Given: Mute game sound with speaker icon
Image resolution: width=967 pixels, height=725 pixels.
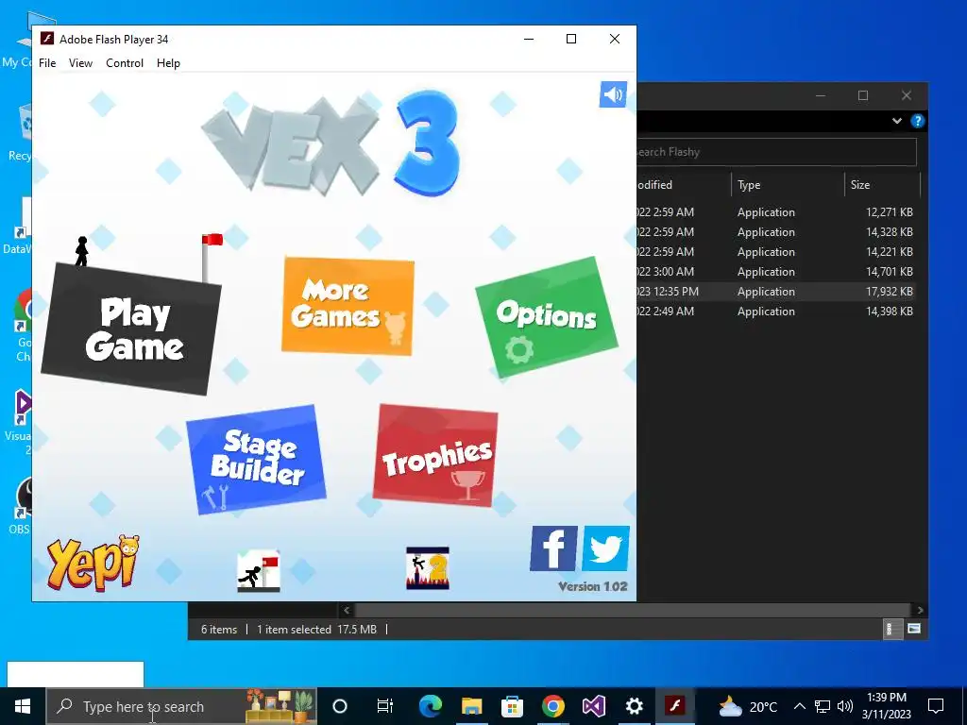Looking at the screenshot, I should tap(613, 94).
